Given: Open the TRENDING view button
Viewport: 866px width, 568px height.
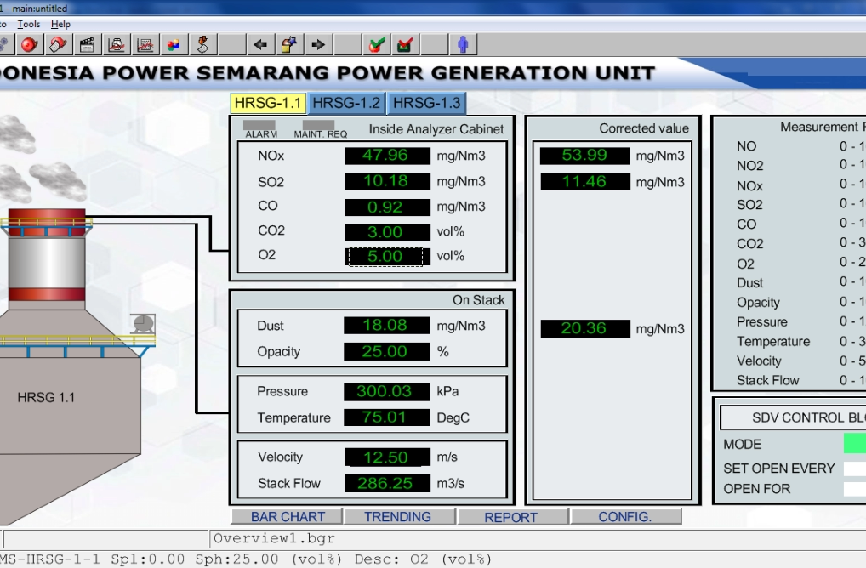Looking at the screenshot, I should coord(397,516).
